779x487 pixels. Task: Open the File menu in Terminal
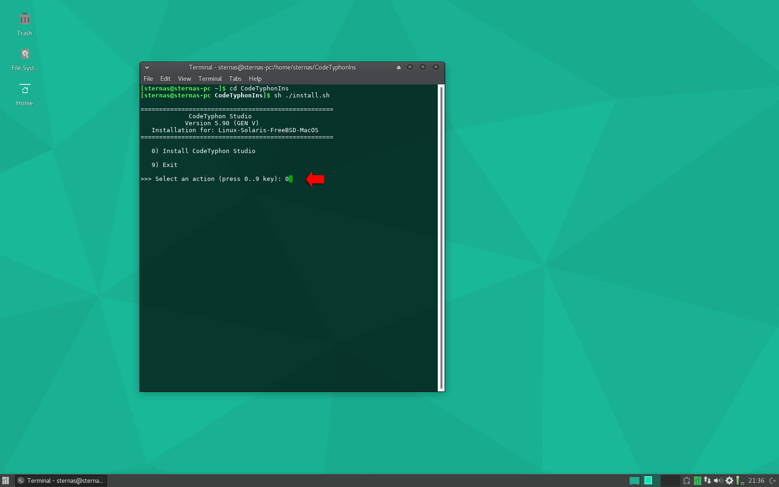(148, 79)
